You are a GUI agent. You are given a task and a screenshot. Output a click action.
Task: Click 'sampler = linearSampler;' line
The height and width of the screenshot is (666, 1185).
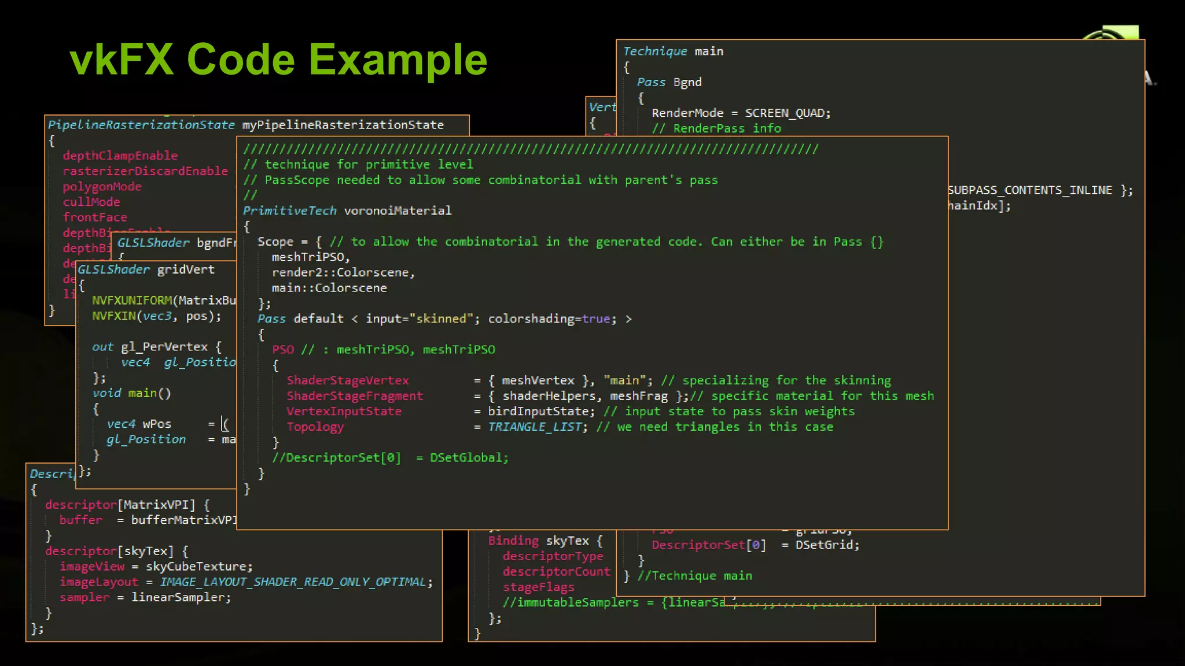(146, 598)
